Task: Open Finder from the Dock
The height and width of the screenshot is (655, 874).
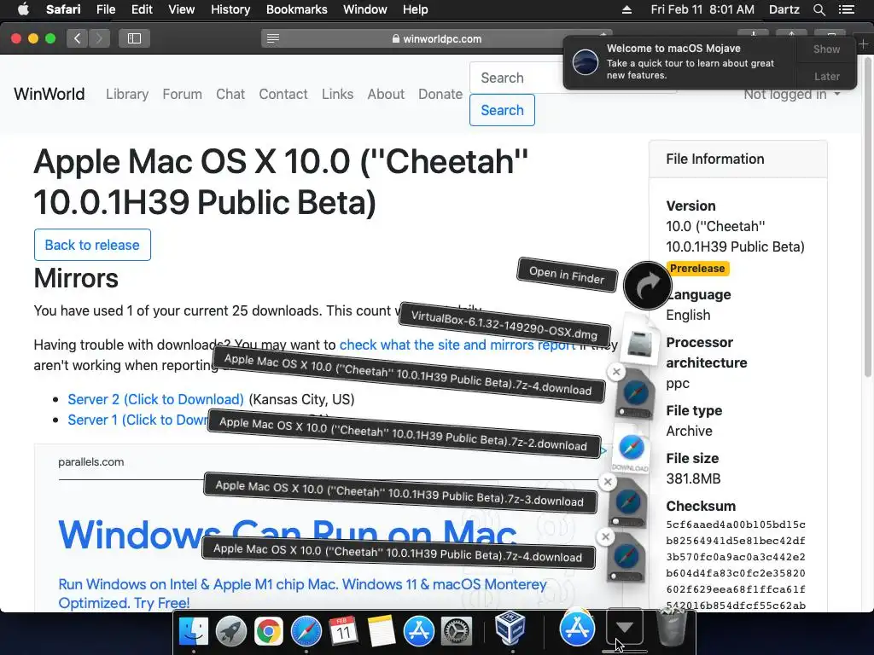Action: pos(194,631)
